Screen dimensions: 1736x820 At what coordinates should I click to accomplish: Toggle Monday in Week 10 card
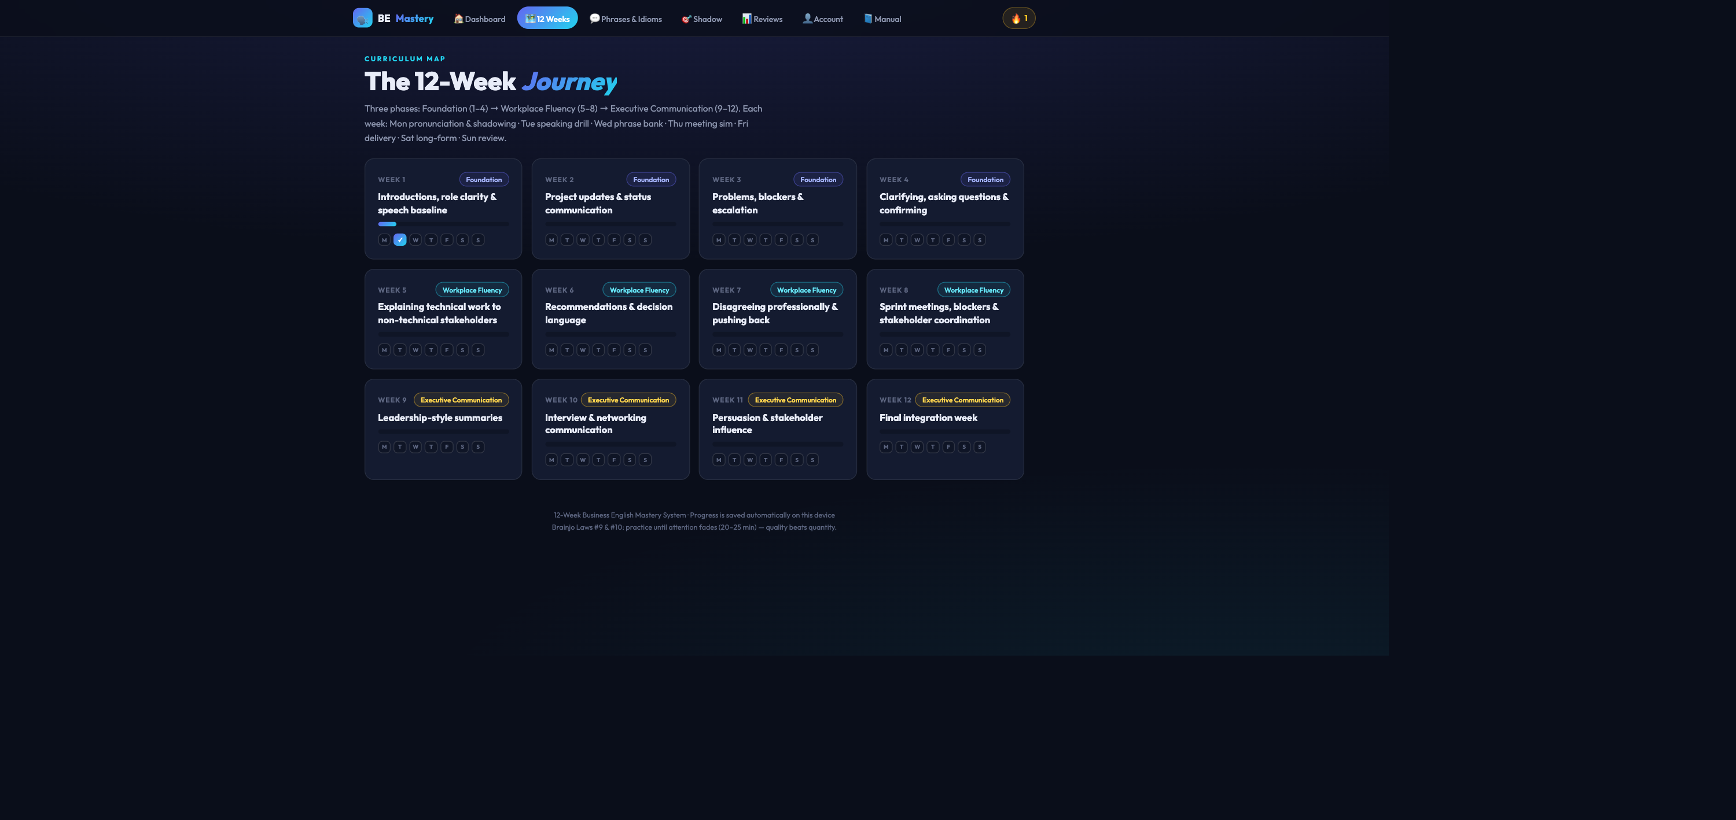(551, 460)
